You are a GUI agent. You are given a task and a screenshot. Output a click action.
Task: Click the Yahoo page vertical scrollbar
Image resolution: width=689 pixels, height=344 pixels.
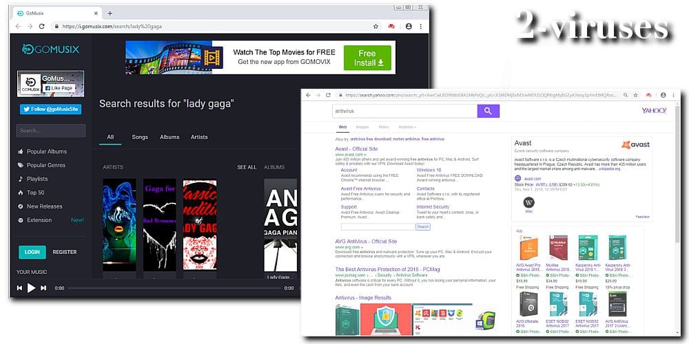point(677,175)
